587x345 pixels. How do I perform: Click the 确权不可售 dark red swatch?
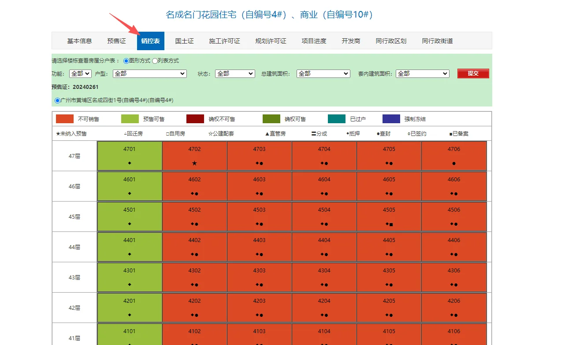195,119
